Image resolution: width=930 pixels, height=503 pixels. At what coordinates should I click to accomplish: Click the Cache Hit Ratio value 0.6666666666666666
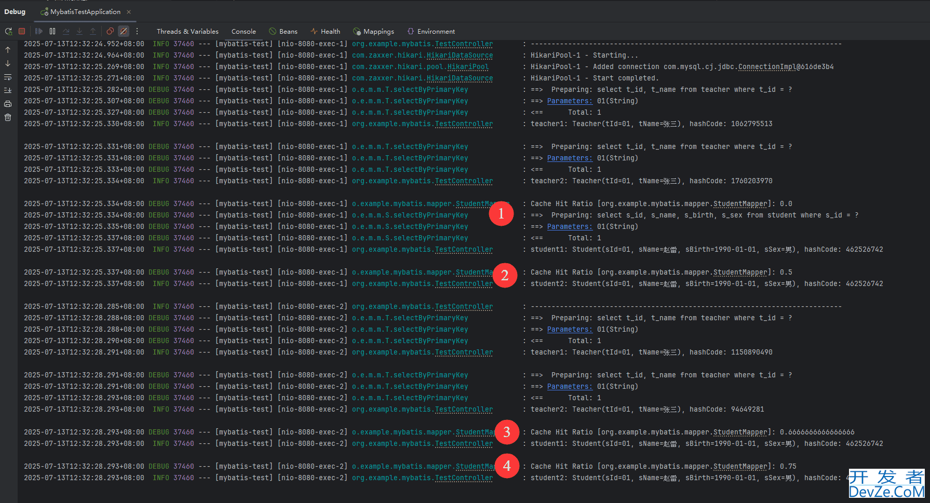point(817,432)
